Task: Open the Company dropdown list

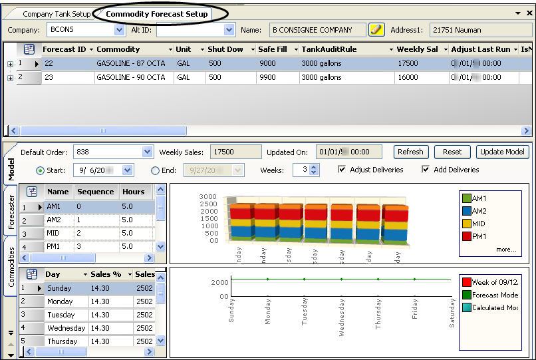Action: [x=119, y=30]
